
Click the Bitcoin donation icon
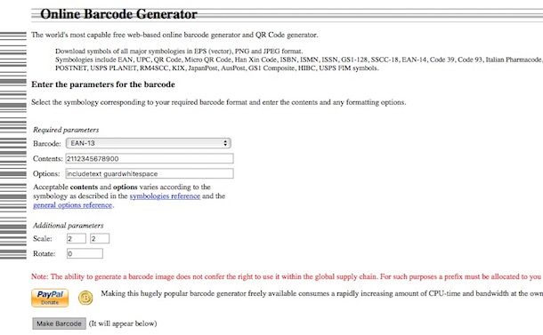coord(85,298)
